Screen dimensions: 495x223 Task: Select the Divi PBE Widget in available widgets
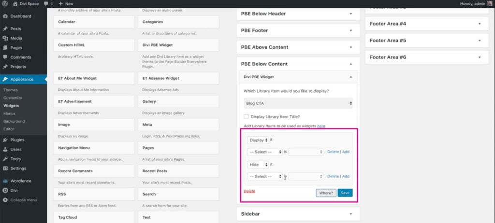pyautogui.click(x=178, y=45)
